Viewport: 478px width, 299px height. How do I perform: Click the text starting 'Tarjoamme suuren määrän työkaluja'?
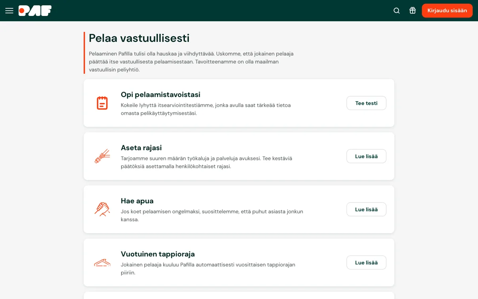point(206,162)
